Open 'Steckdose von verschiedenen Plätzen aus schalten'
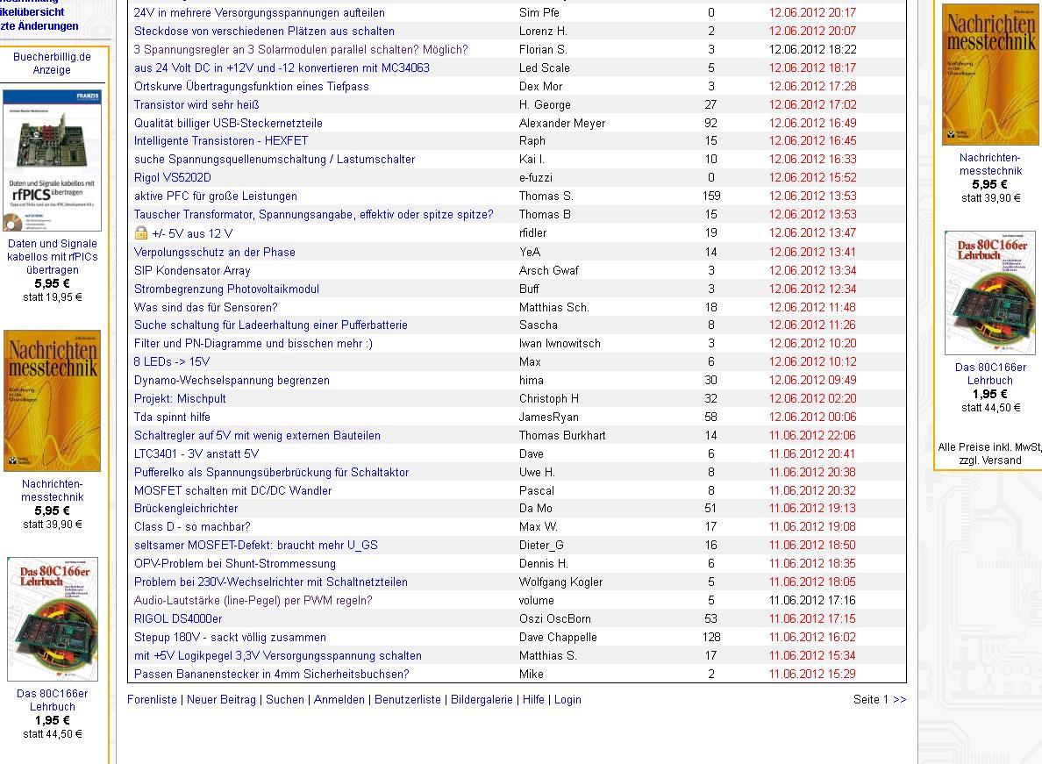This screenshot has height=764, width=1042. pyautogui.click(x=264, y=32)
